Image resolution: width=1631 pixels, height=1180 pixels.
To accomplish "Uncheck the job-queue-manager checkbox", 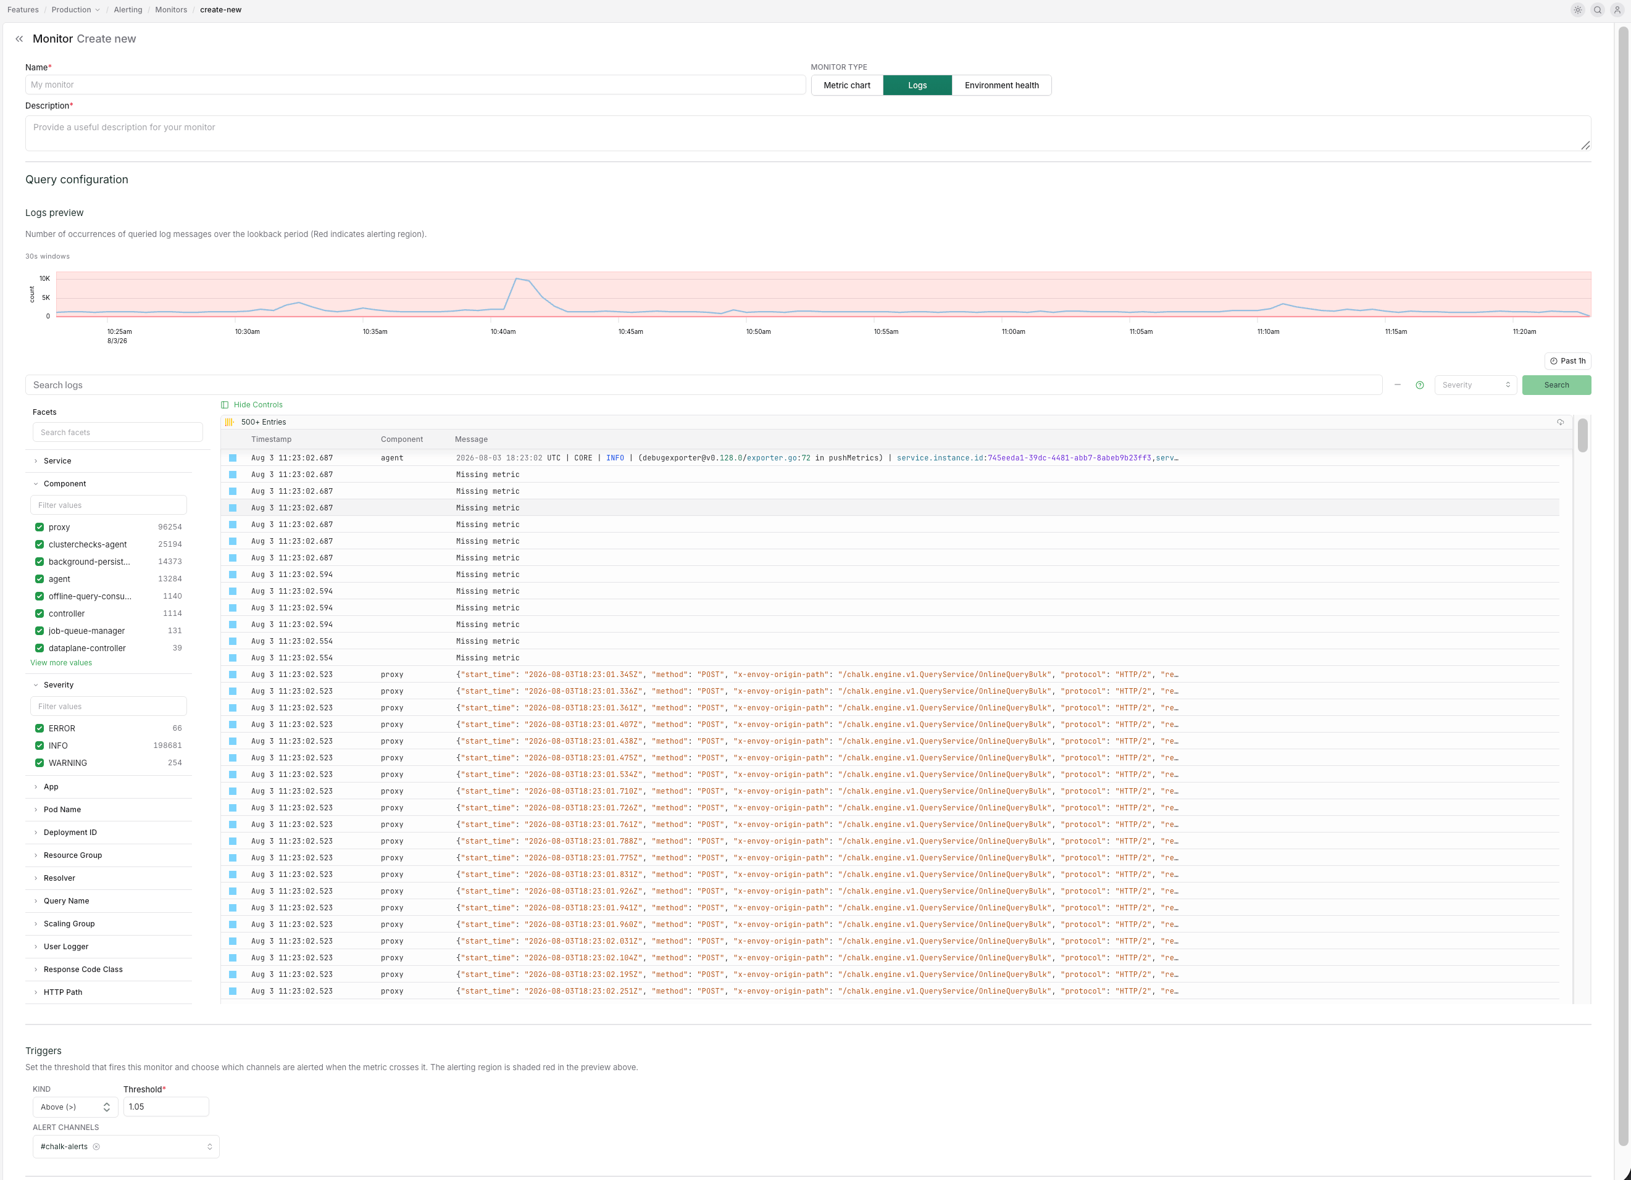I will tap(40, 631).
